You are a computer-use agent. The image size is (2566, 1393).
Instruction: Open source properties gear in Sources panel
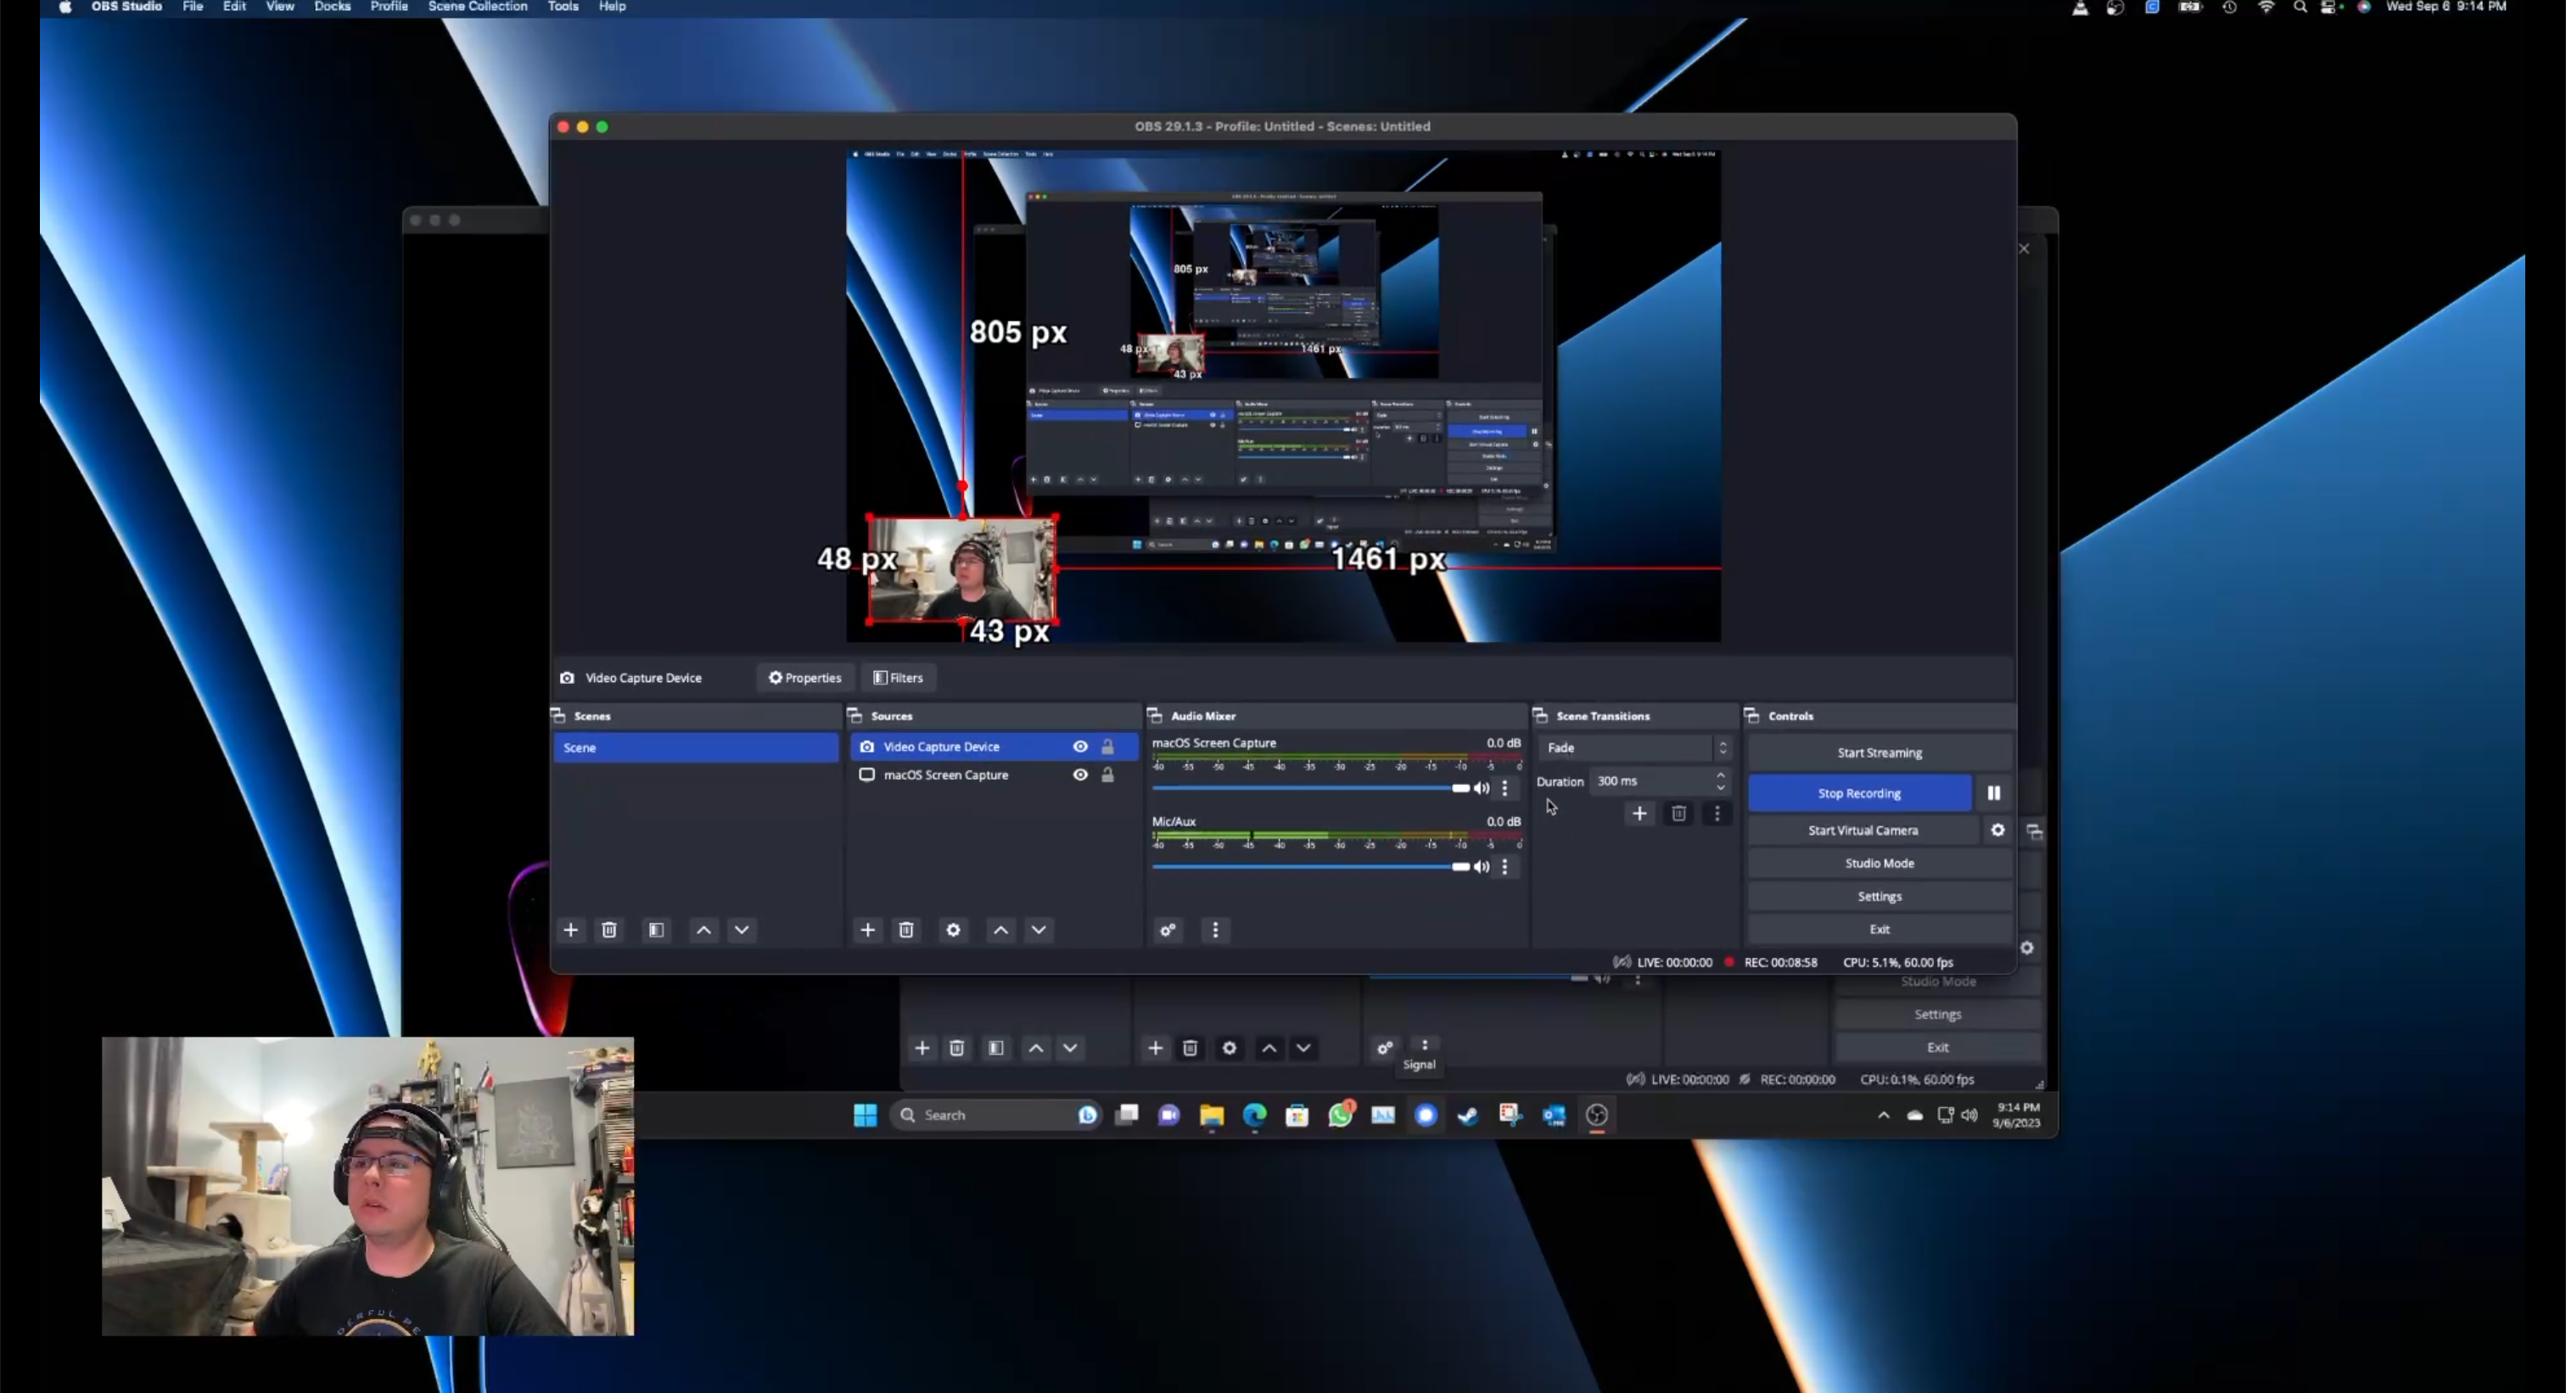point(953,929)
